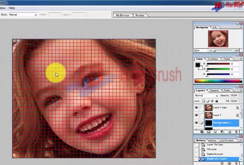Hide Layer 1 copy using its eye icon
The height and width of the screenshot is (165, 244).
point(197,108)
